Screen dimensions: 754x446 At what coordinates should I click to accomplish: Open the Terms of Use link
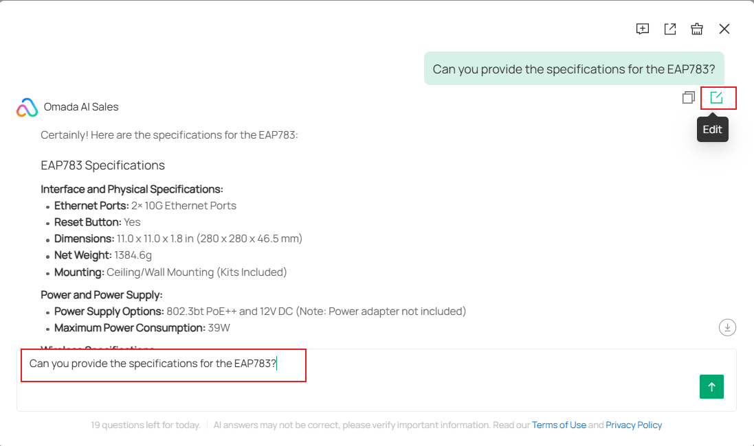point(559,425)
